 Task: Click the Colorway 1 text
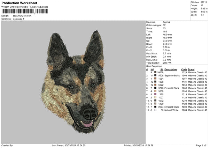[19, 18]
